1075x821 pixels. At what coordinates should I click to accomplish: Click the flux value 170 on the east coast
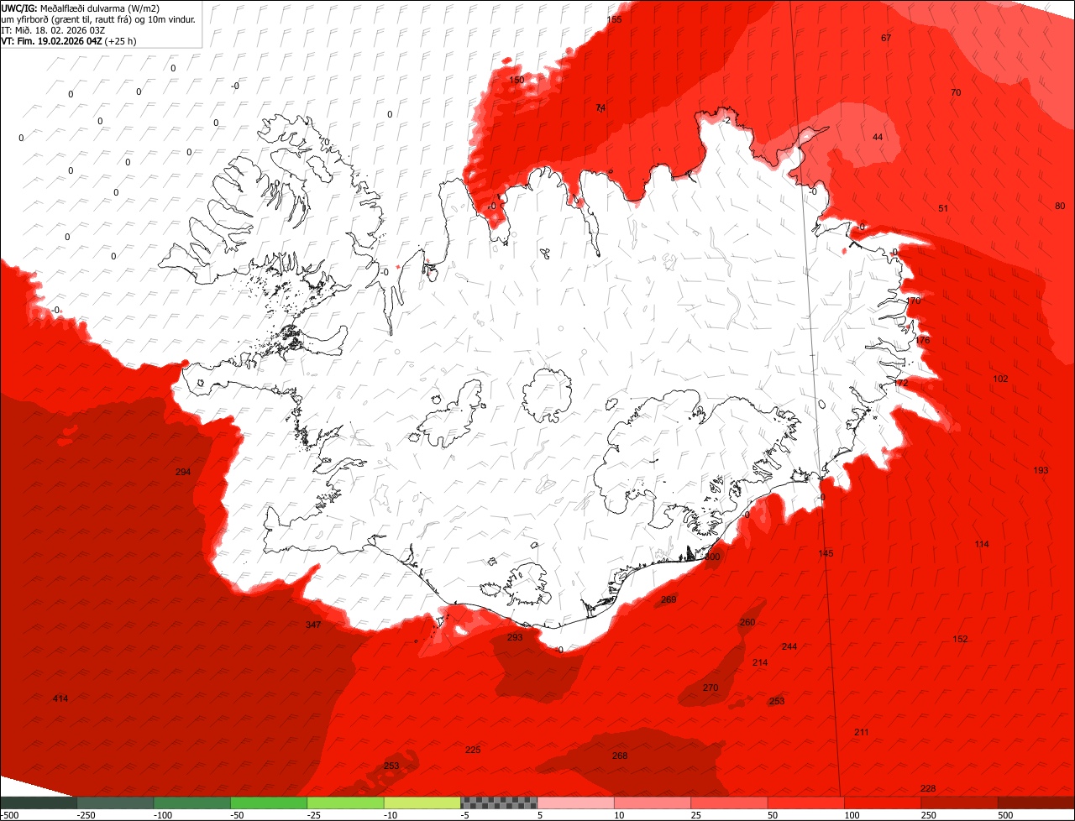(914, 301)
